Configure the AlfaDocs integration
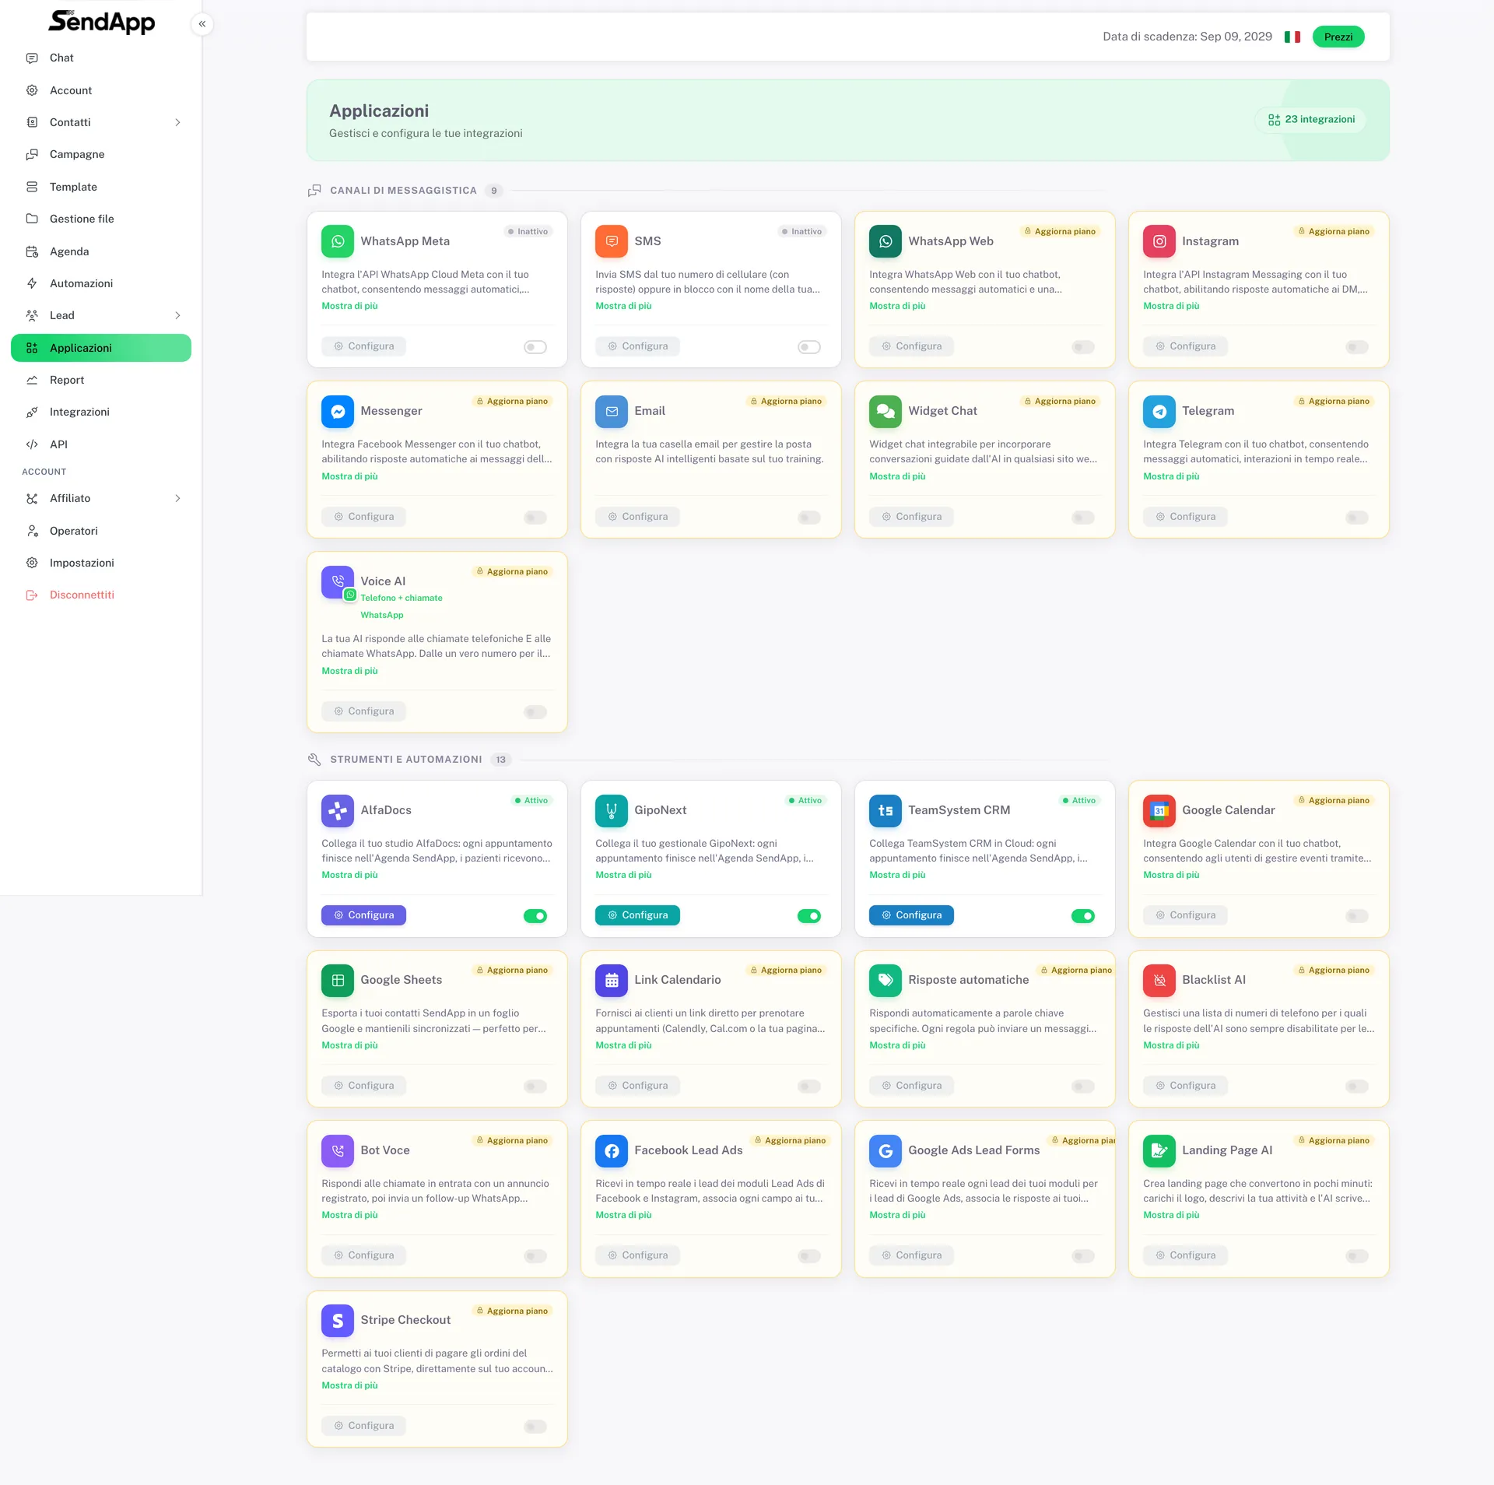 363,915
